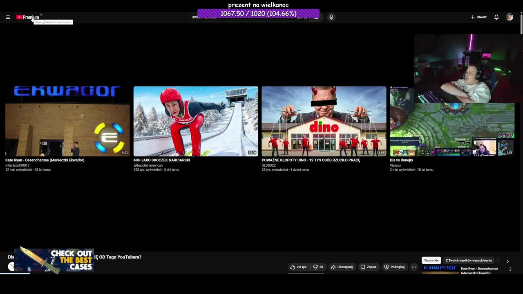This screenshot has width=523, height=294.
Task: Open the notifications bell
Action: pos(496,17)
